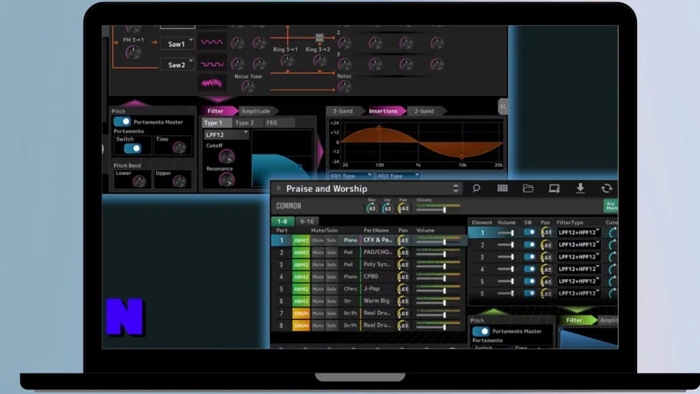Click the Ring 3→2 knob
700x394 pixels.
click(x=319, y=61)
